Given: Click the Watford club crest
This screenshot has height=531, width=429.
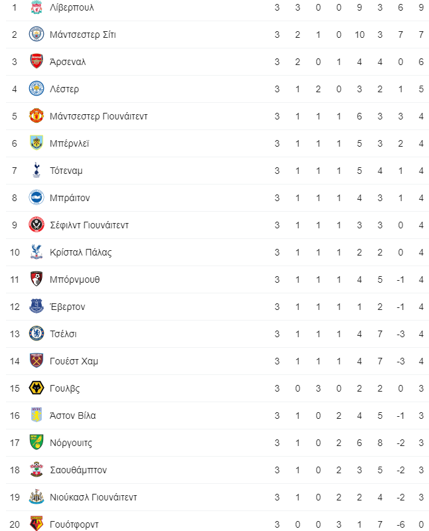Looking at the screenshot, I should click(37, 524).
